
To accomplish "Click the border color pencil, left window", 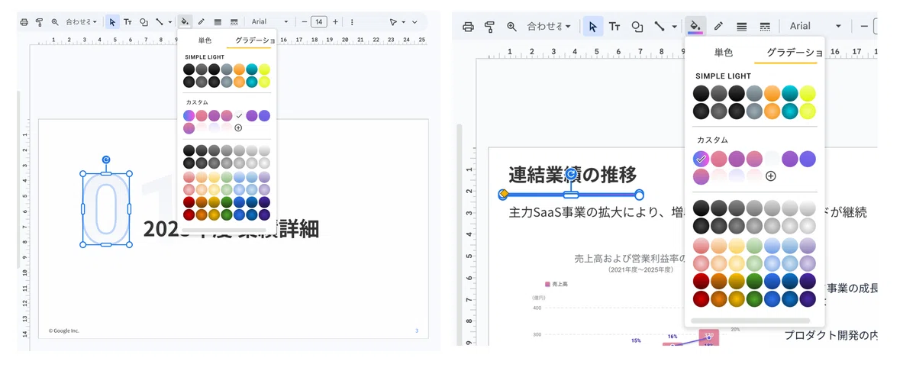I will [x=202, y=22].
